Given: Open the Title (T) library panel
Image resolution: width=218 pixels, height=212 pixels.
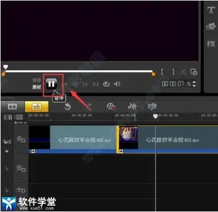Looking at the screenshot, I should point(211,10).
